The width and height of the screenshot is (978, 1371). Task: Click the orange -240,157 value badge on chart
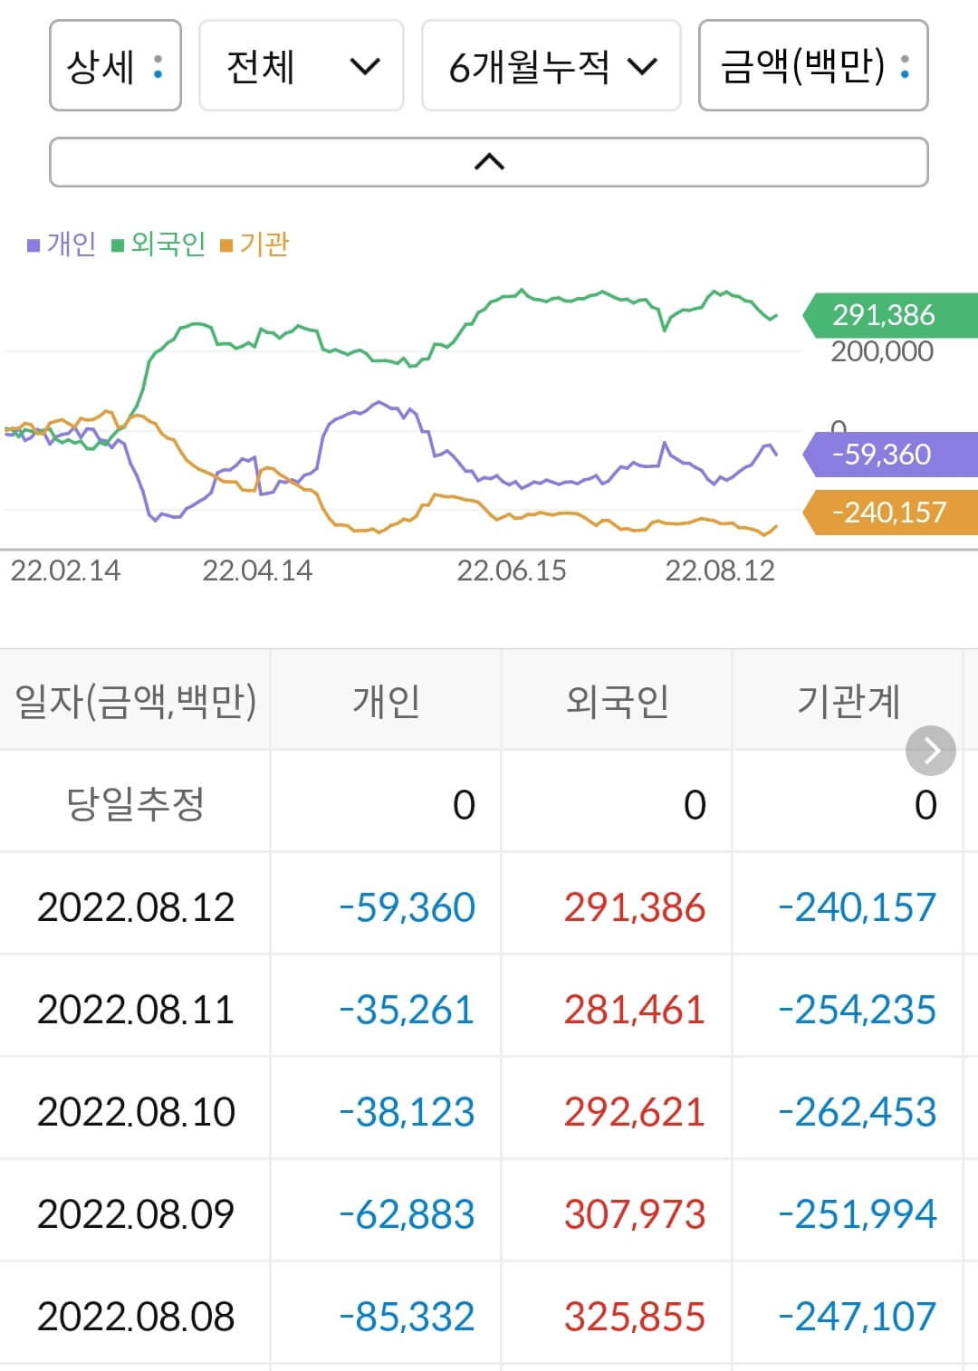click(x=881, y=513)
